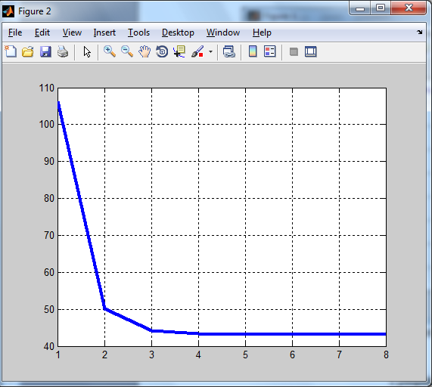Open the File menu

tap(15, 33)
